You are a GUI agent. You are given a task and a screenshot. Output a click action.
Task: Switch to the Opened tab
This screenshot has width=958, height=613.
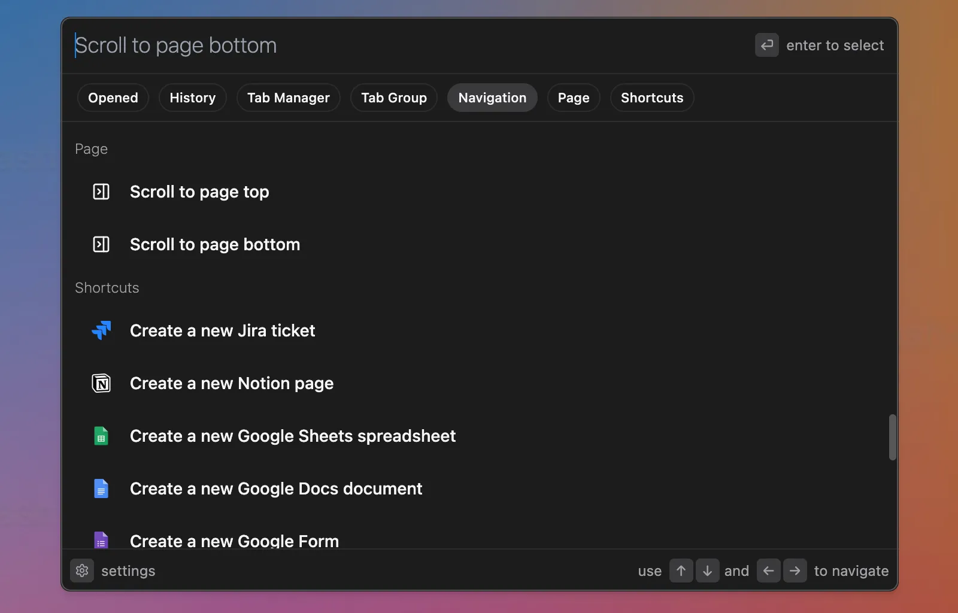[113, 98]
